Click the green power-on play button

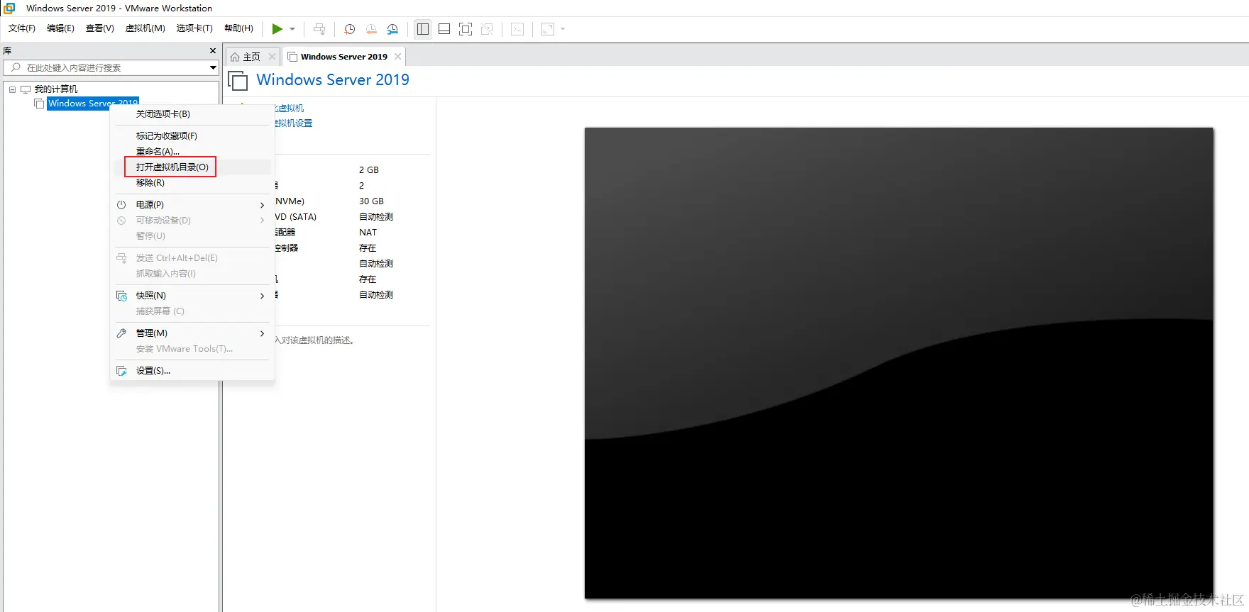point(277,29)
